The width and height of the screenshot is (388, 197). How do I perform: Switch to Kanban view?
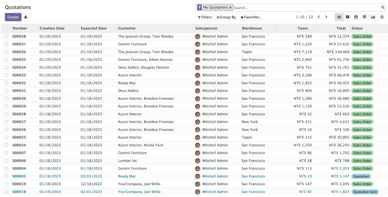click(x=347, y=17)
